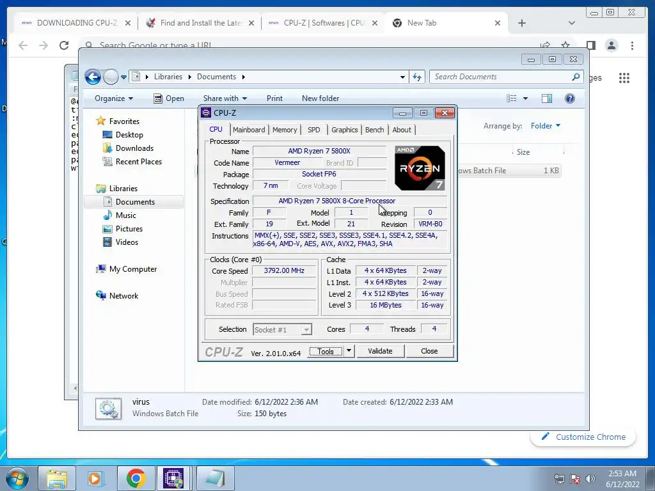
Task: Click the CPU-Z title bar app icon
Action: (x=206, y=113)
